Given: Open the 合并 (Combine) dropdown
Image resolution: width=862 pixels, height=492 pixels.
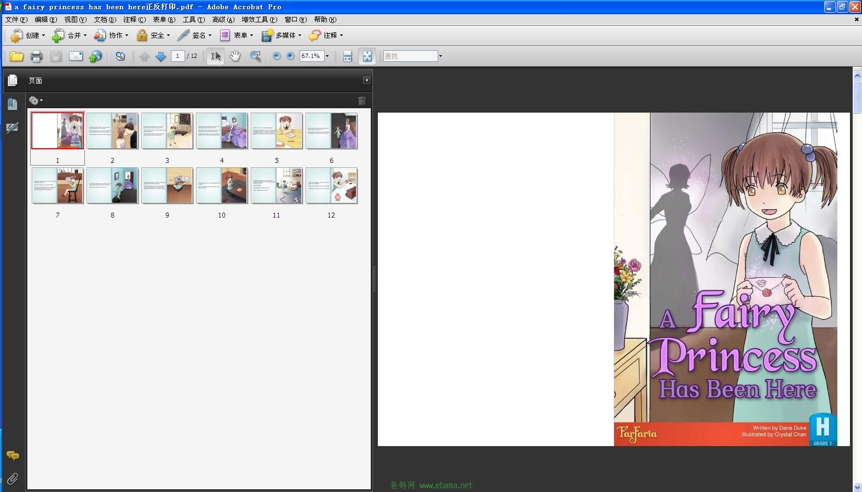Looking at the screenshot, I should (x=70, y=36).
